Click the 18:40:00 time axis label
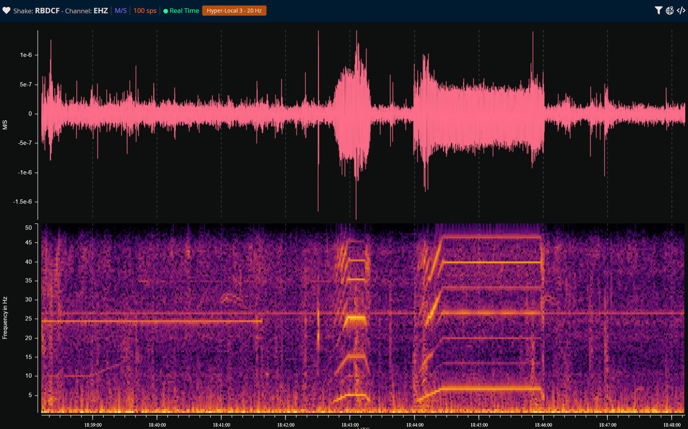 point(157,424)
